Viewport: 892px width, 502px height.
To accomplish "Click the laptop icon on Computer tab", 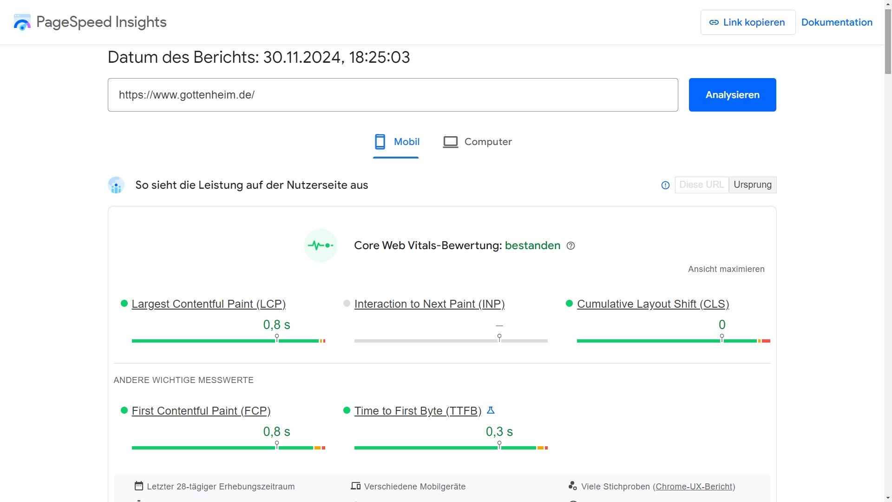I will (x=450, y=142).
